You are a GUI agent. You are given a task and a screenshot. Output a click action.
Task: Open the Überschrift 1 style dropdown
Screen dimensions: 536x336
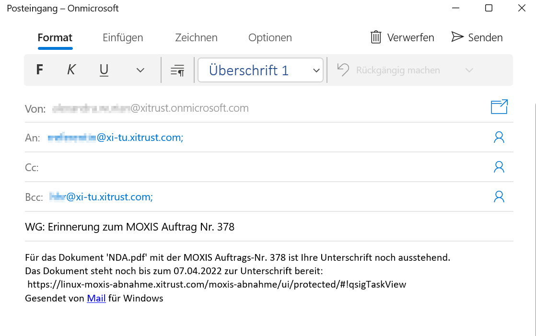(260, 70)
